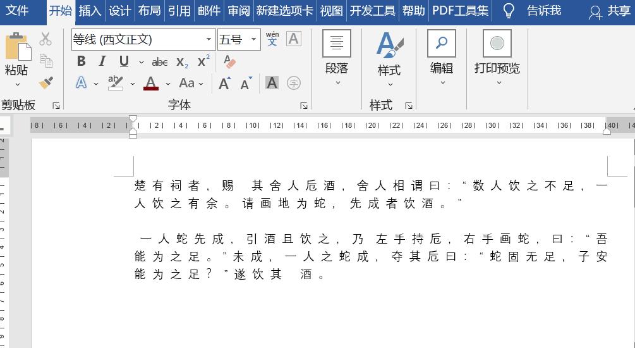Switch to 开发工具 Developer tab
The image size is (635, 348).
373,11
